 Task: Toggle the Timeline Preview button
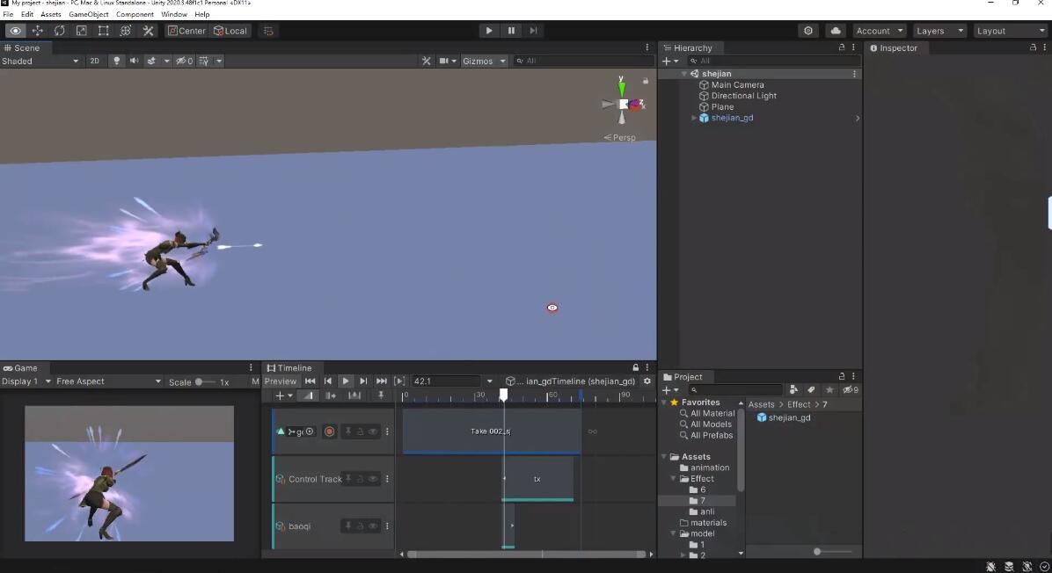281,381
